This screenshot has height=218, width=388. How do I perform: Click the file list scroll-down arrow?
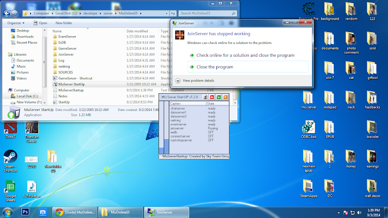pyautogui.click(x=235, y=103)
